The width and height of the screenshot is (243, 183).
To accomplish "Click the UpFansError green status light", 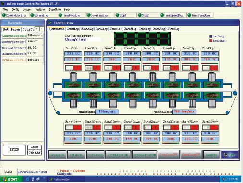I will click(32, 15).
